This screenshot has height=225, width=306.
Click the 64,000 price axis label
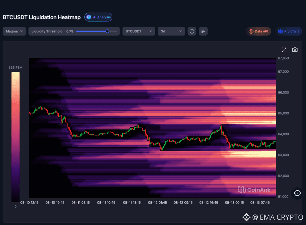[x=283, y=134]
